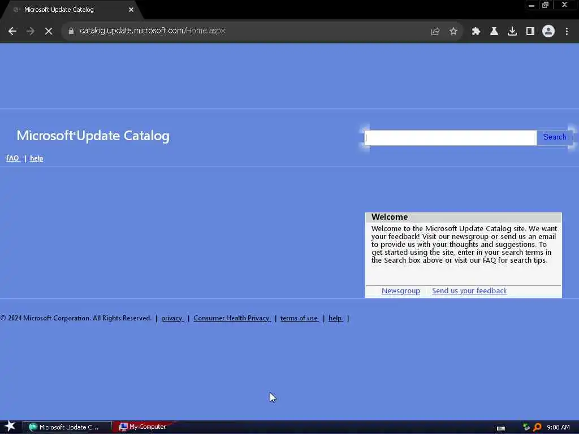This screenshot has height=434, width=579.
Task: Open the help link beside FAQ
Action: pyautogui.click(x=37, y=158)
